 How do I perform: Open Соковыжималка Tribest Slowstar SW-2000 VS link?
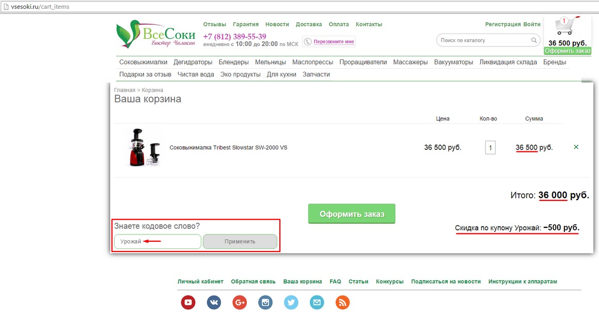(228, 147)
